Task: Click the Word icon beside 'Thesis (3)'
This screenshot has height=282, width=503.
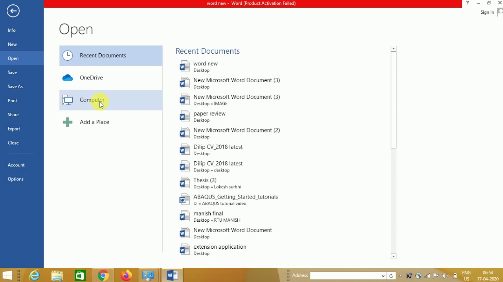Action: click(184, 183)
